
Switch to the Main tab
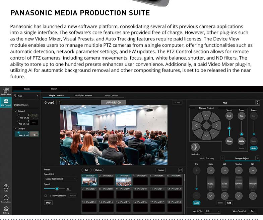(27, 89)
